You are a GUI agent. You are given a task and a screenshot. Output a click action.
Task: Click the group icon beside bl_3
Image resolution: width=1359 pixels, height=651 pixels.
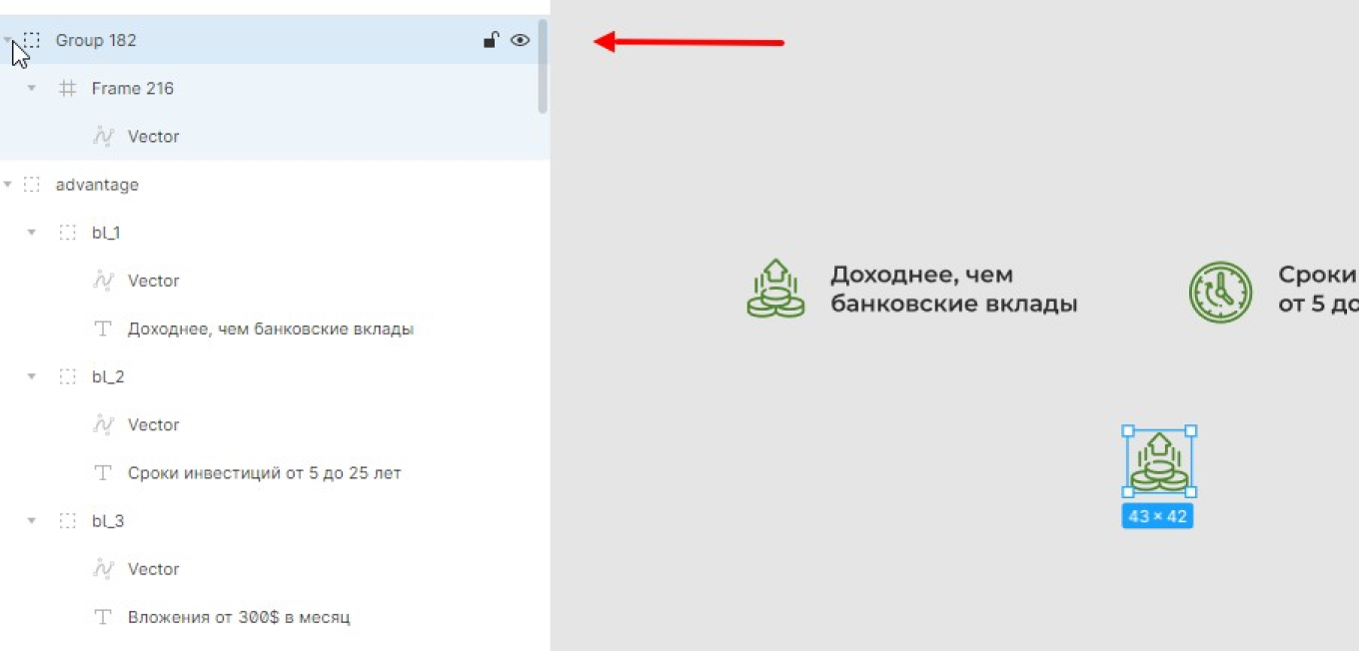[x=67, y=521]
